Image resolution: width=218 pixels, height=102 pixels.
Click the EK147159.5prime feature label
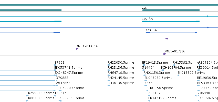162,98
